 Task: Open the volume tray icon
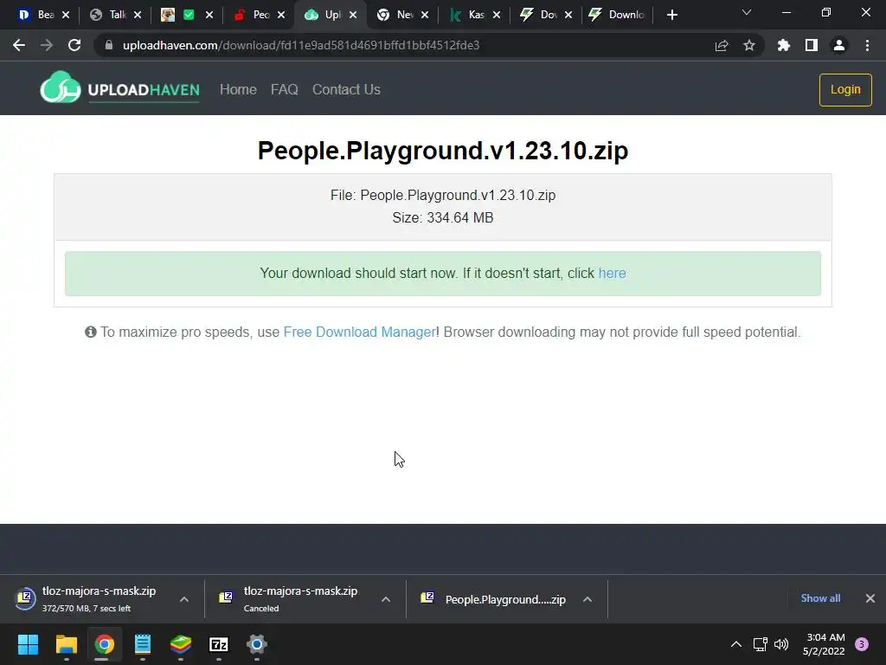[781, 644]
